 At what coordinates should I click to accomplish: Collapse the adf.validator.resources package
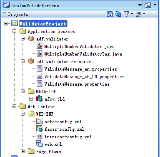(x=22, y=61)
